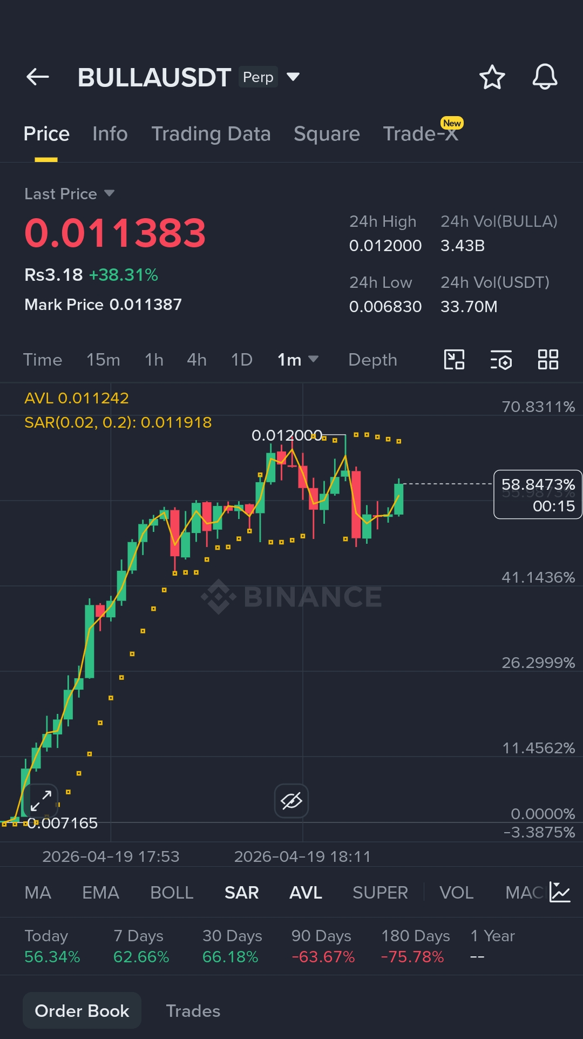Open the Trading Data tab
The image size is (583, 1039).
click(x=211, y=134)
